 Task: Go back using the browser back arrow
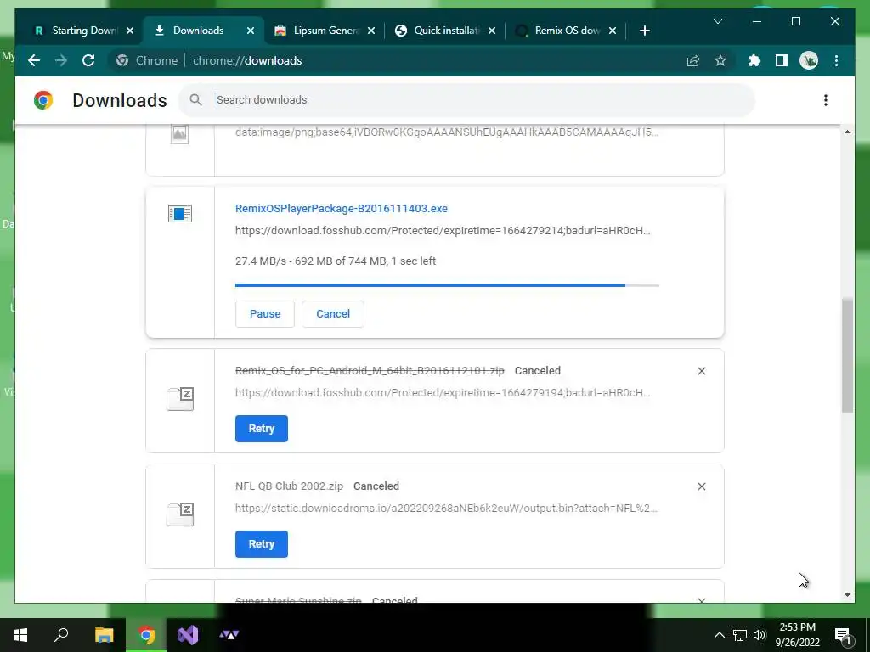pos(34,60)
